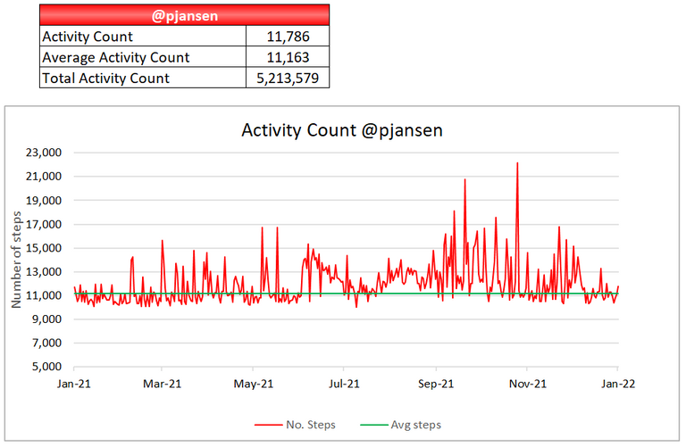686x447 pixels.
Task: Click the green legend line marker
Action: coord(374,425)
